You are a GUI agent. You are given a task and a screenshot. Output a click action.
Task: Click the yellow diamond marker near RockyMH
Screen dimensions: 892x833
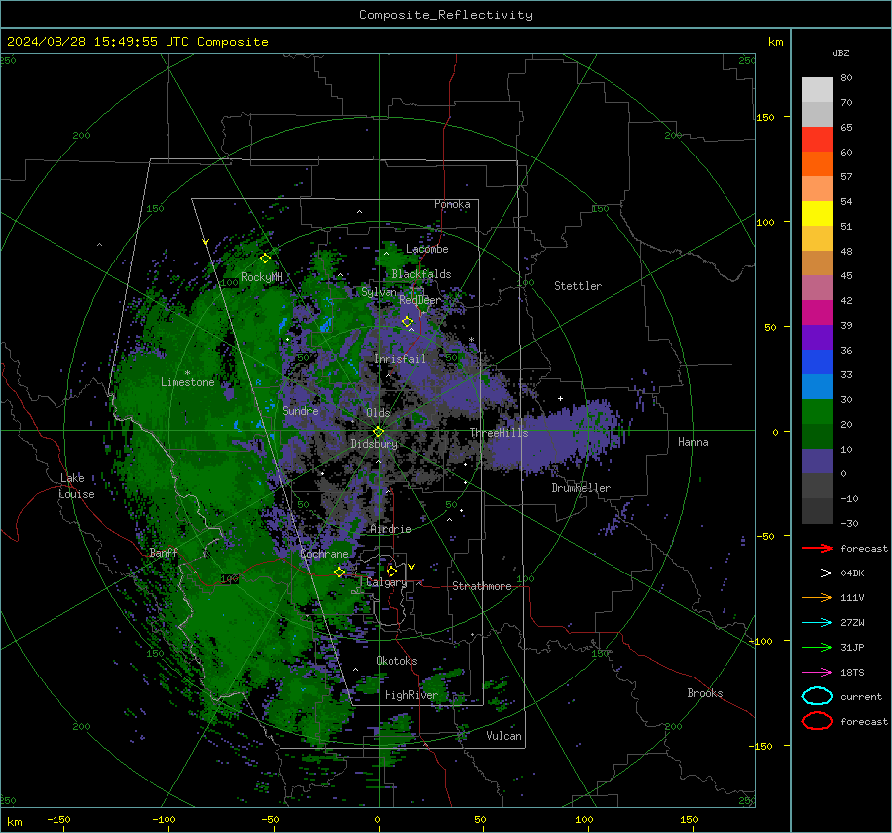tap(265, 259)
